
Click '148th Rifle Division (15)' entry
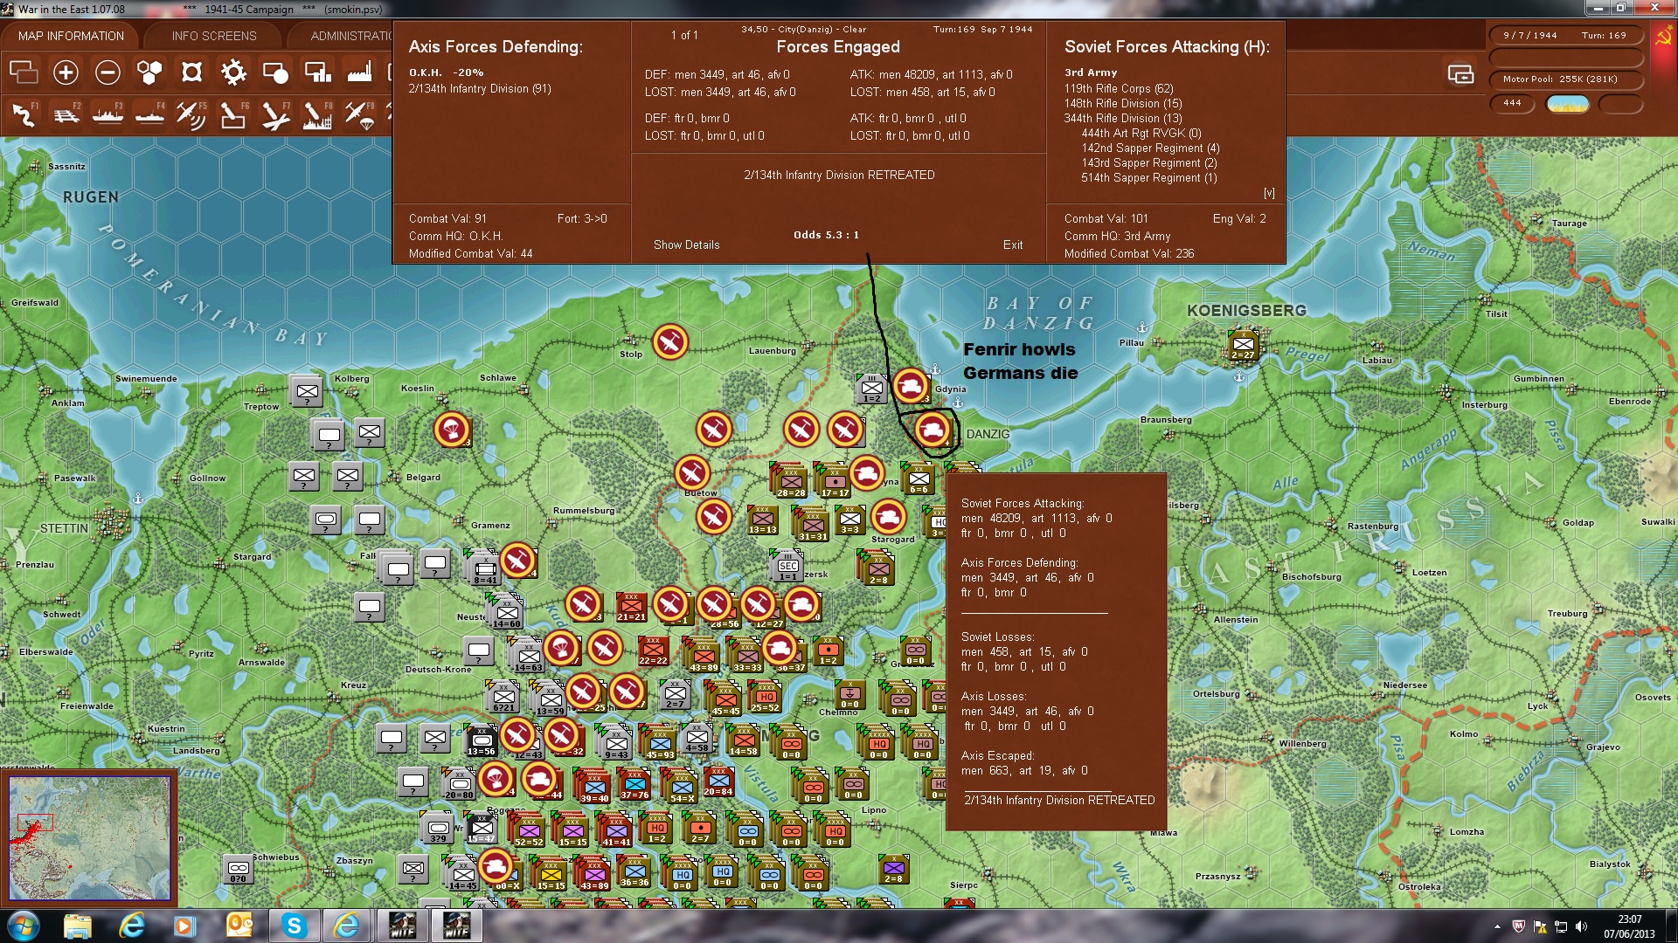point(1123,103)
